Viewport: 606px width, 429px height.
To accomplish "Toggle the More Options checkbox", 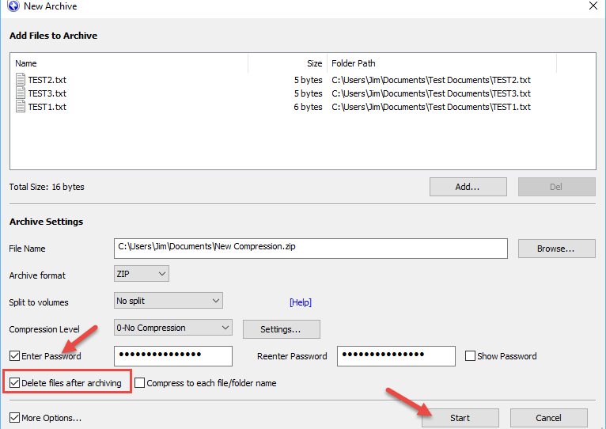I will [15, 418].
